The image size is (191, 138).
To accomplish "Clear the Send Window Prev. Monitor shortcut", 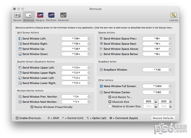I will 89,97.
